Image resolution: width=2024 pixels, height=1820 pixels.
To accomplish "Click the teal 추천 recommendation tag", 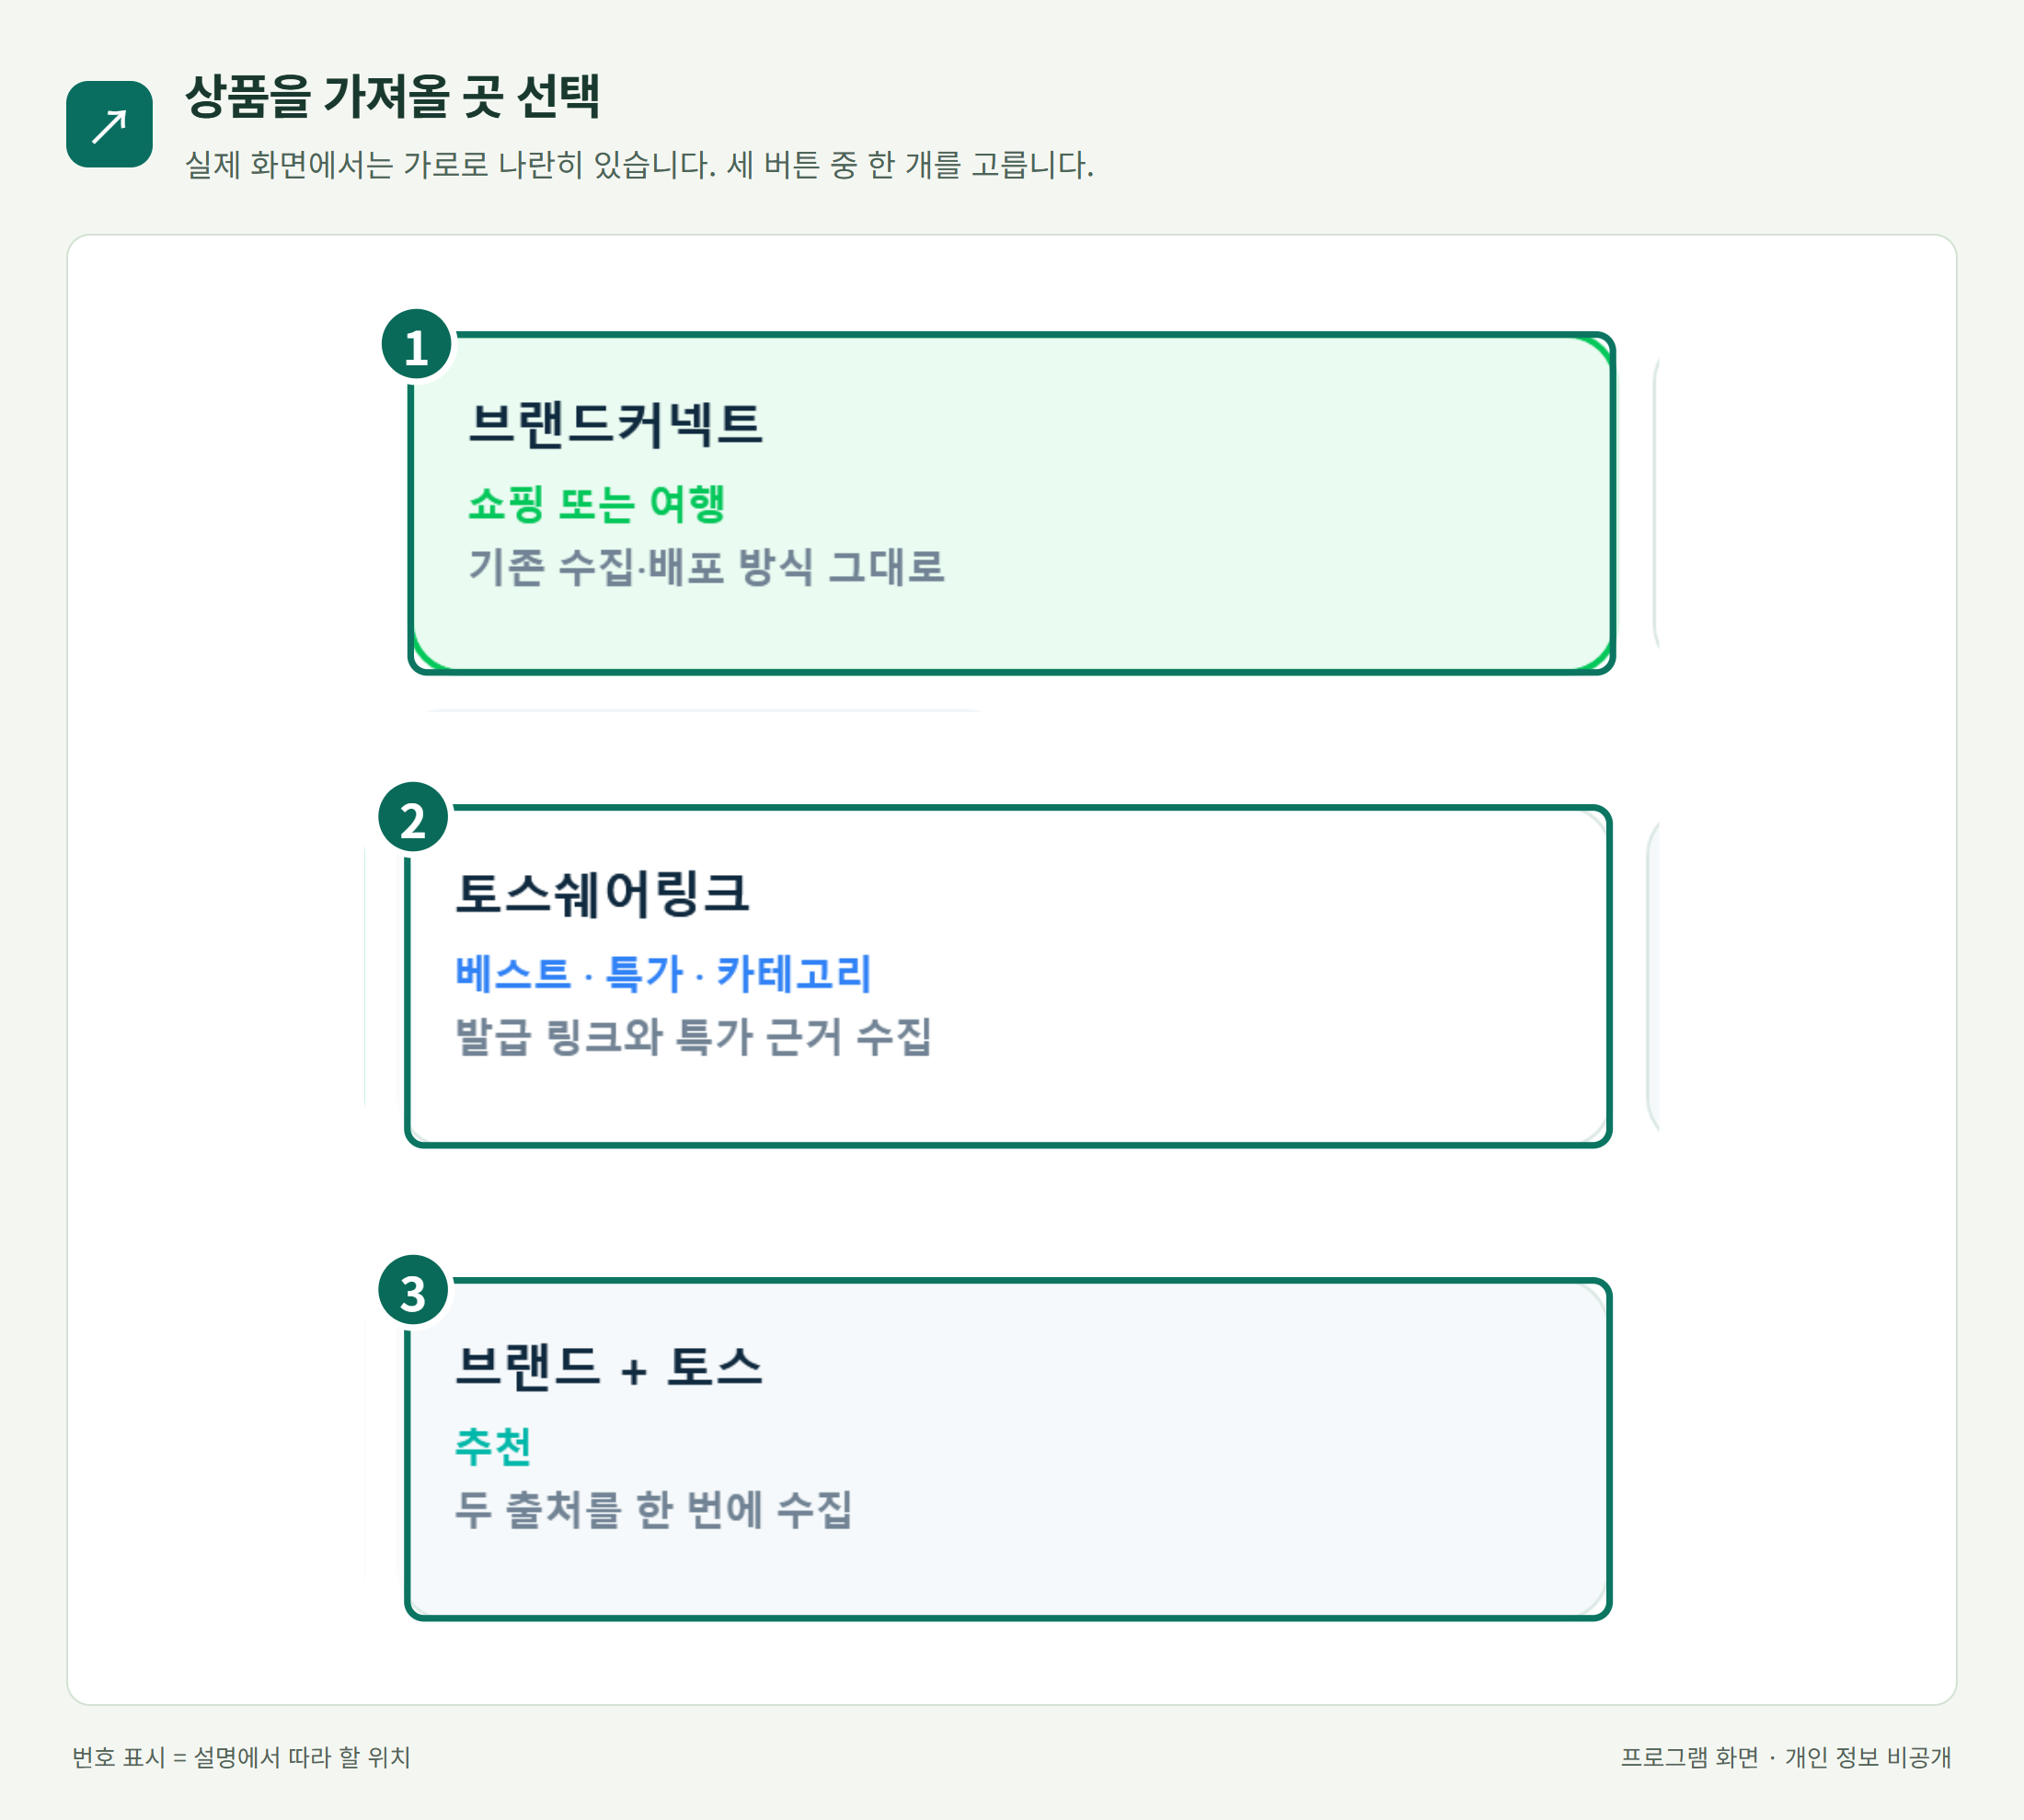I will point(493,1446).
